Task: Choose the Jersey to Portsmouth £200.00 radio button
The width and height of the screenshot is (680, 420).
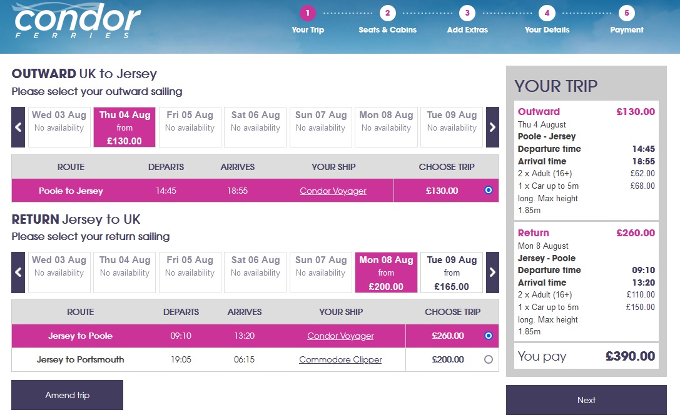Action: coord(489,359)
